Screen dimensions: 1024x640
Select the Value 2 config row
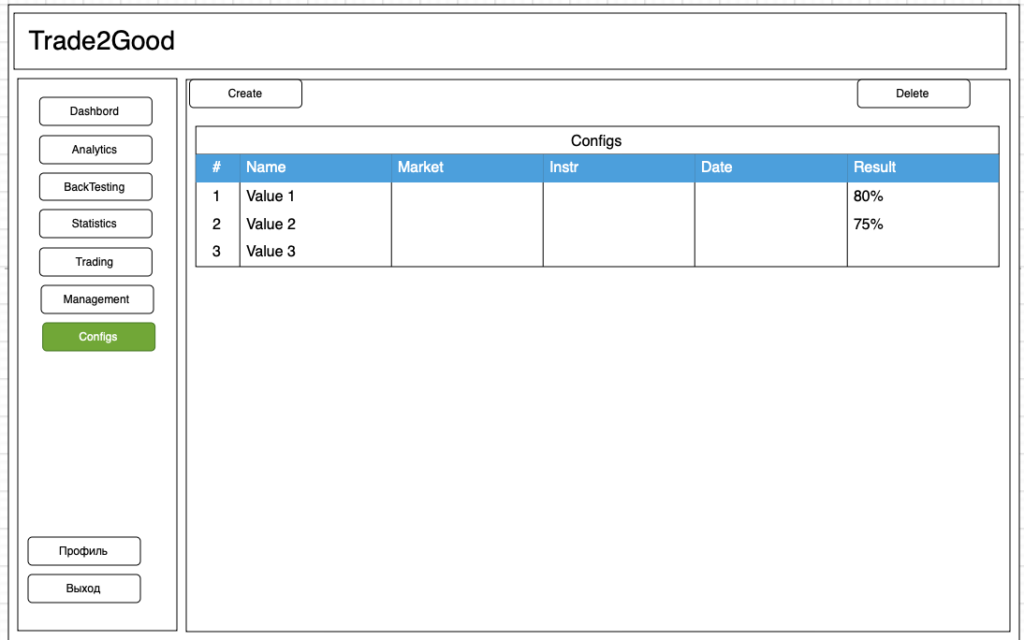click(271, 225)
